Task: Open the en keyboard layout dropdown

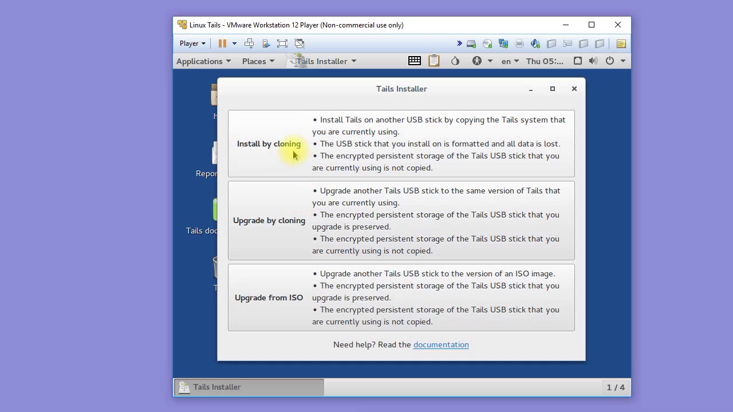Action: (510, 61)
